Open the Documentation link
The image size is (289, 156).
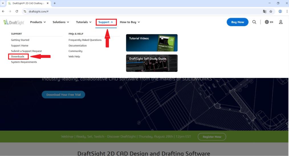(x=78, y=46)
